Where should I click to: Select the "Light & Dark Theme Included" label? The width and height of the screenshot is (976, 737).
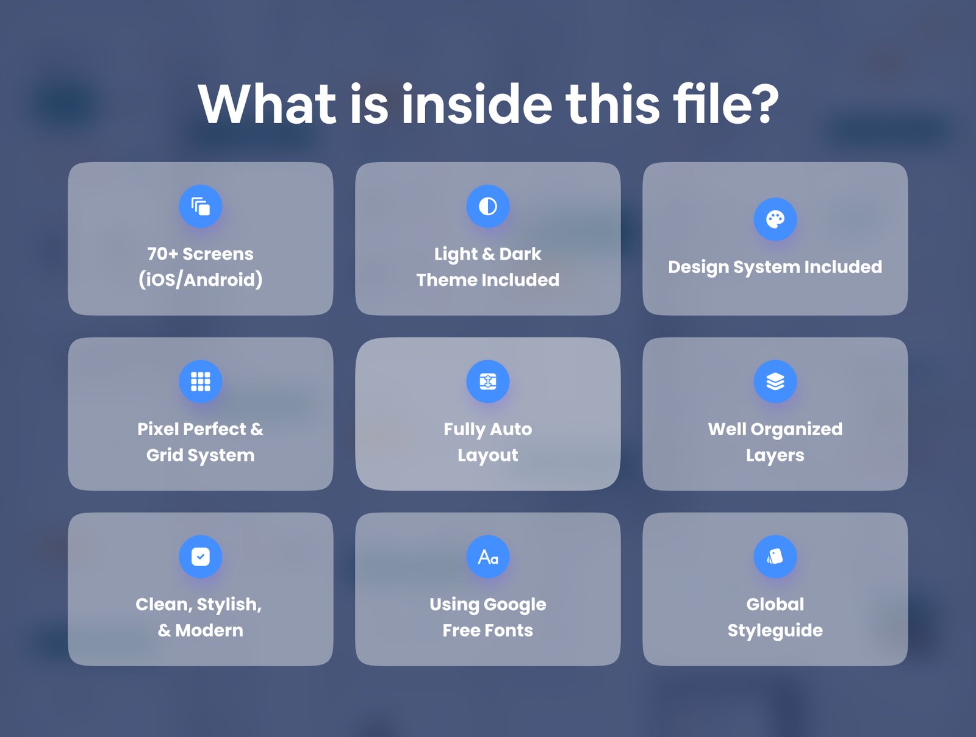pyautogui.click(x=487, y=267)
